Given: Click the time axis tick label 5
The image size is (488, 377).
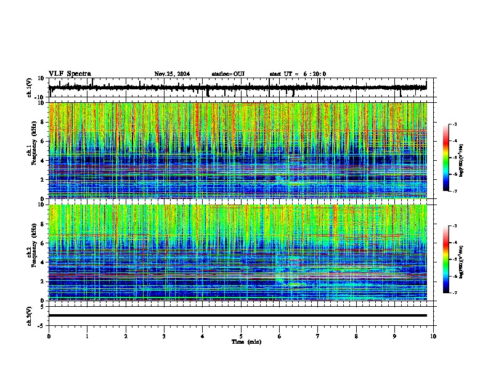Looking at the screenshot, I should 241,336.
